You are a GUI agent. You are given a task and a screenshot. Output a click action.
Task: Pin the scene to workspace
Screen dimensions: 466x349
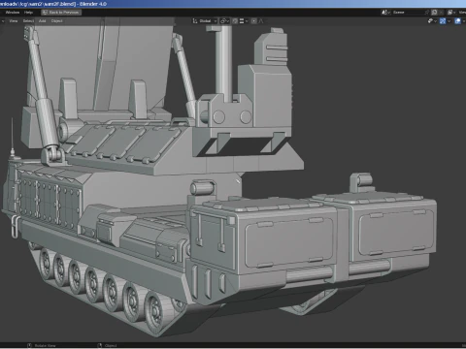[x=427, y=13]
